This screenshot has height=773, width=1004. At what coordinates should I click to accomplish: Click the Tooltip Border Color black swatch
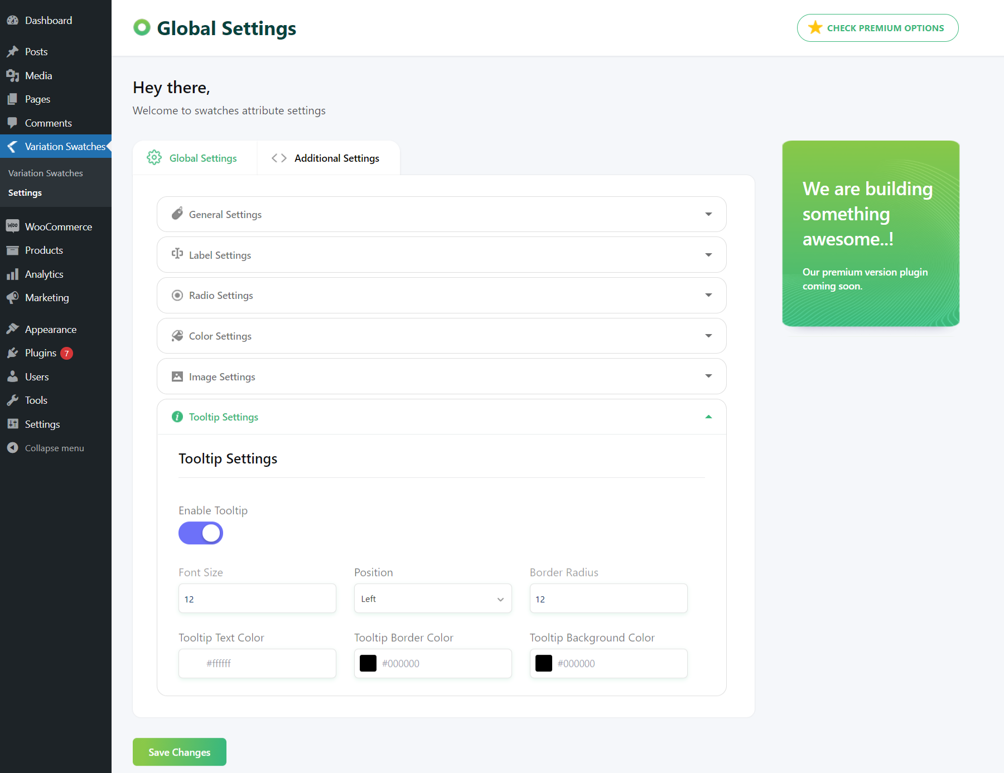click(x=368, y=663)
